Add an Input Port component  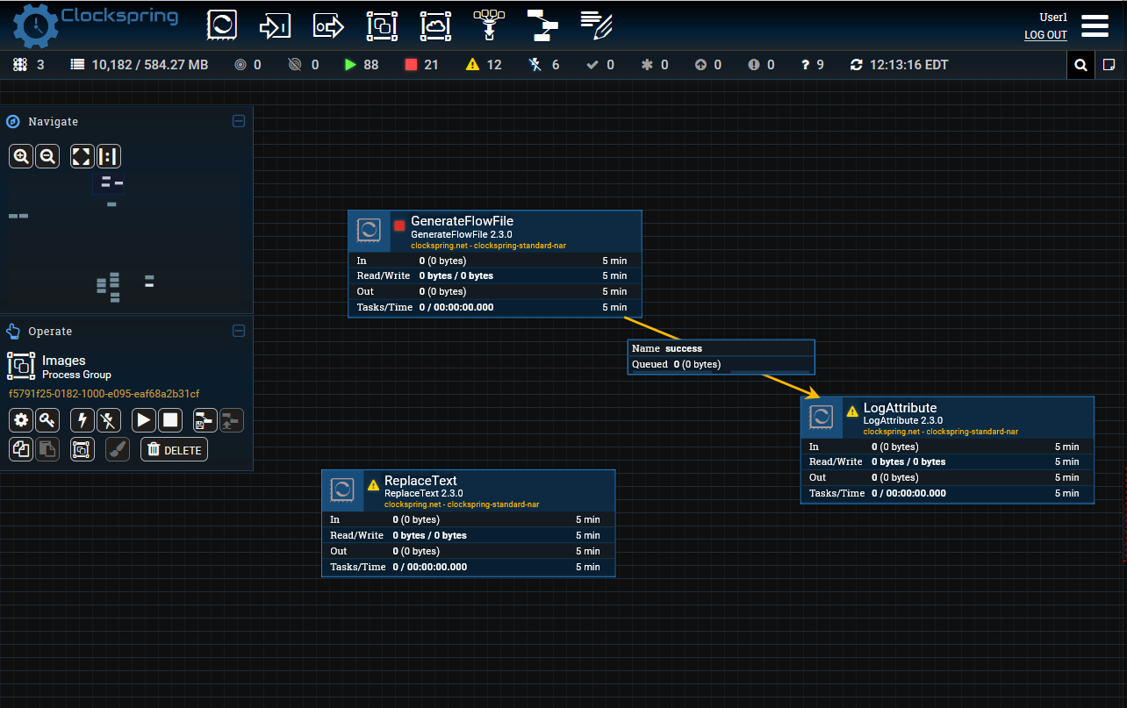tap(275, 25)
